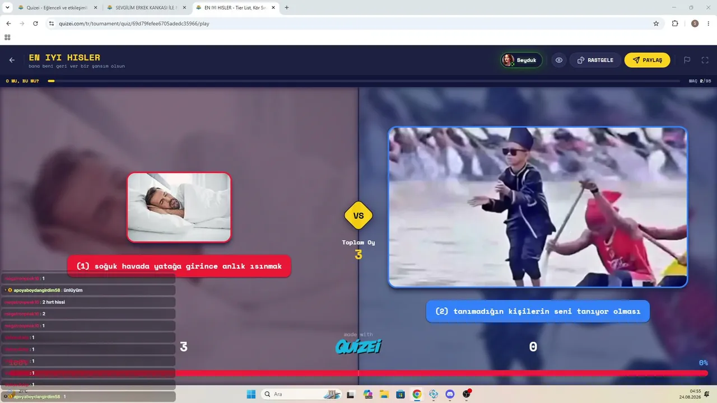Click the "bana beni geri ver" subtitle text
Viewport: 717px width, 403px height.
pyautogui.click(x=77, y=66)
